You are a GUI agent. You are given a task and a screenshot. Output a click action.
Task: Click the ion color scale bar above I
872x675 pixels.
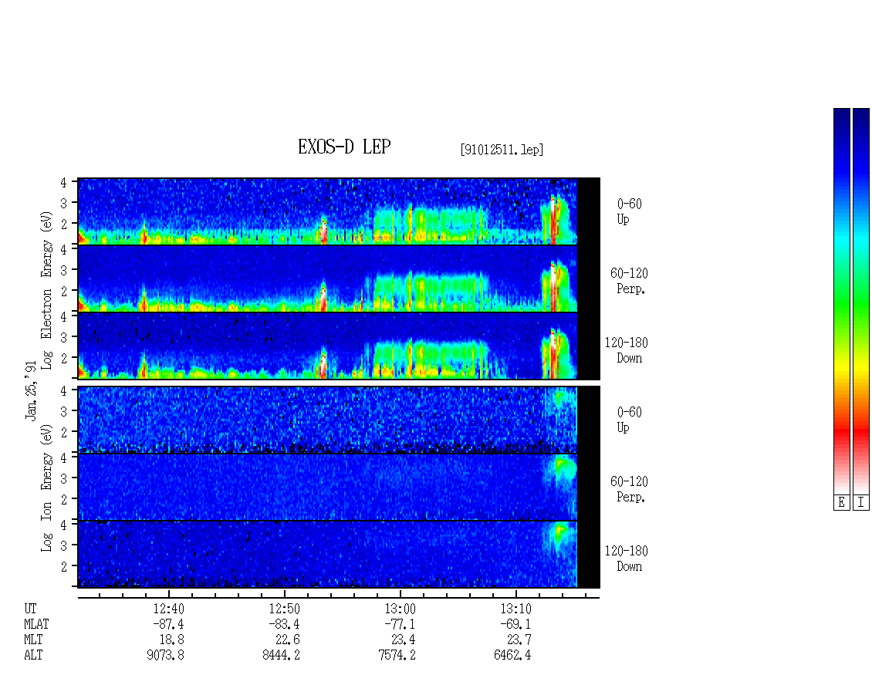coord(861,301)
